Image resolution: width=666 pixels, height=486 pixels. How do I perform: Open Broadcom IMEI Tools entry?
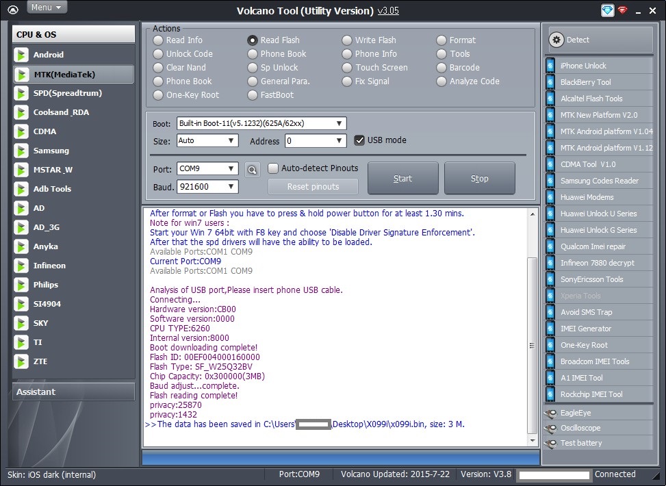point(599,361)
